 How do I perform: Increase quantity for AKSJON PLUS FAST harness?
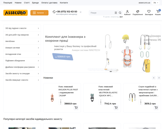click(x=61, y=100)
